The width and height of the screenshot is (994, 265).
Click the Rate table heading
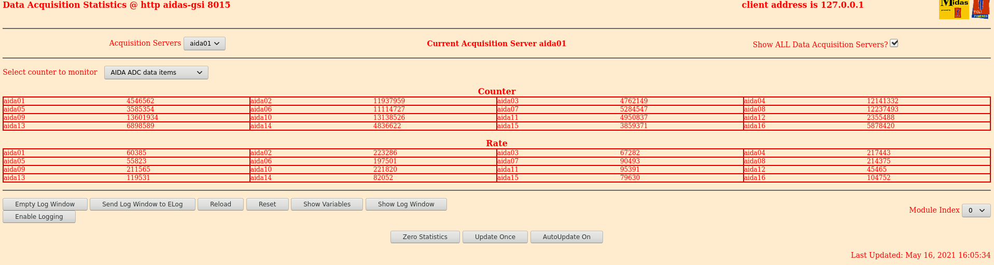pos(497,143)
